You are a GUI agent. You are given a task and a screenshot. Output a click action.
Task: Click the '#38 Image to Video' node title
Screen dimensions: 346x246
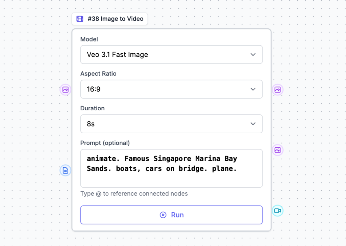click(x=115, y=19)
